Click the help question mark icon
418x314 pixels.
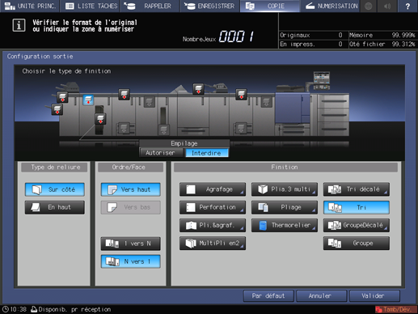point(407,6)
